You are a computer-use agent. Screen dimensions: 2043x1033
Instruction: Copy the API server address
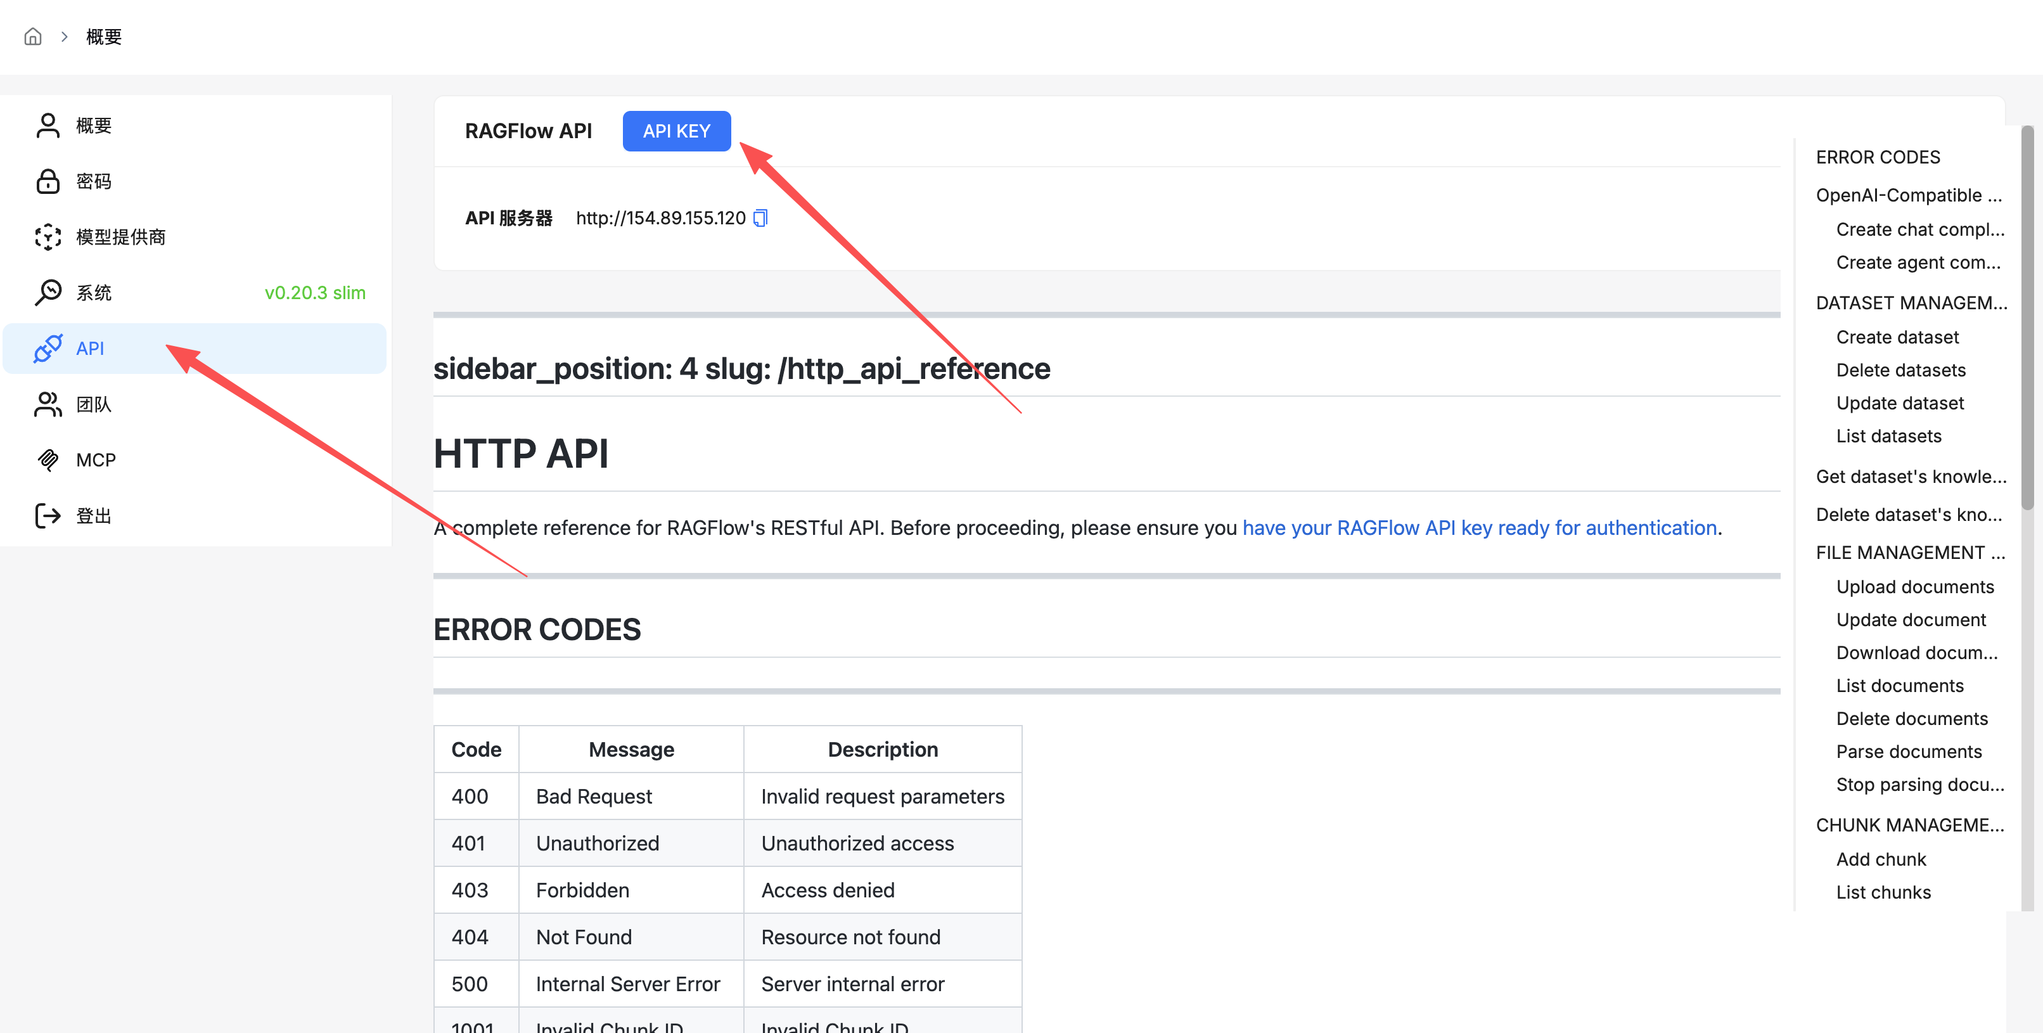pyautogui.click(x=760, y=217)
